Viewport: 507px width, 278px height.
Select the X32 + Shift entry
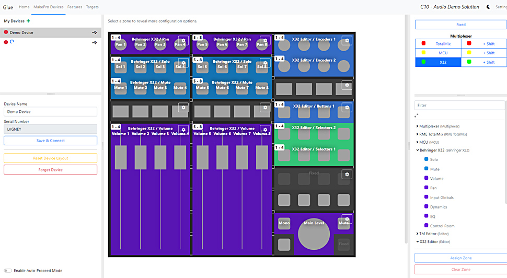pyautogui.click(x=484, y=62)
